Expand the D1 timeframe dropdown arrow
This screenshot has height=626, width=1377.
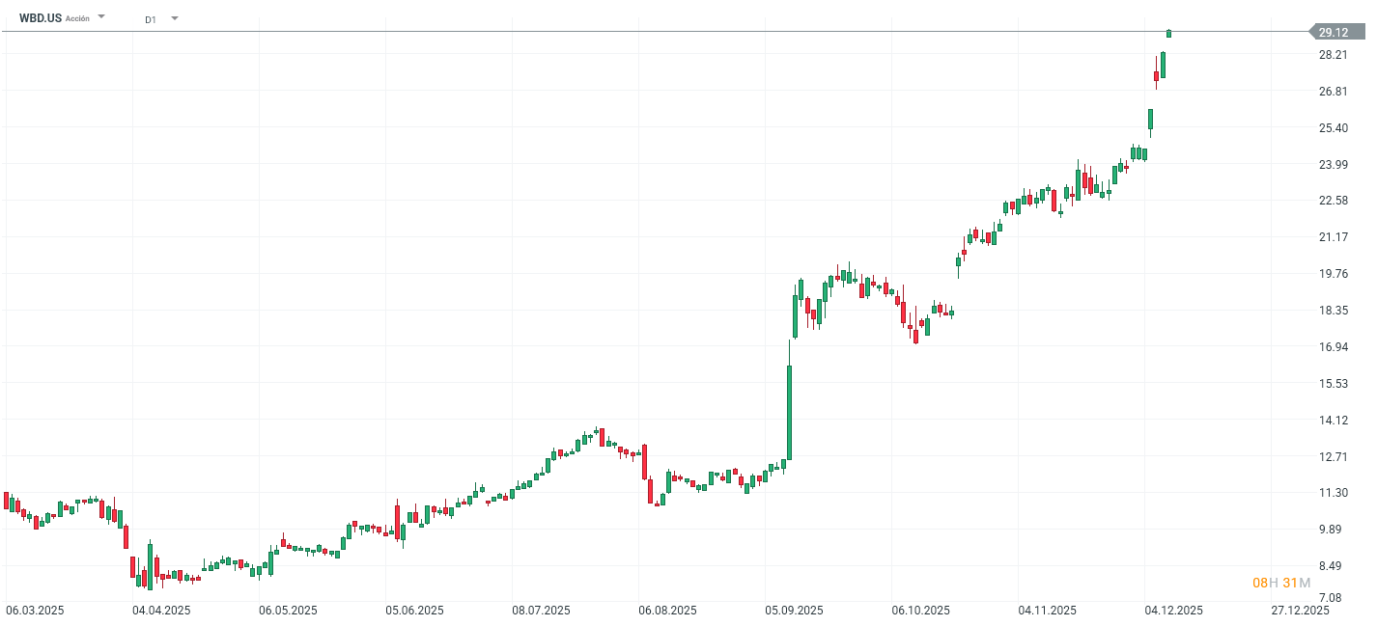pyautogui.click(x=175, y=17)
